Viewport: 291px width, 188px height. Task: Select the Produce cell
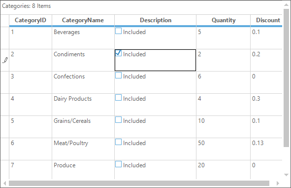coord(83,170)
